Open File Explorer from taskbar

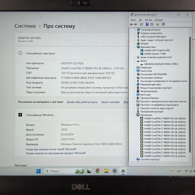pyautogui.click(x=106, y=171)
